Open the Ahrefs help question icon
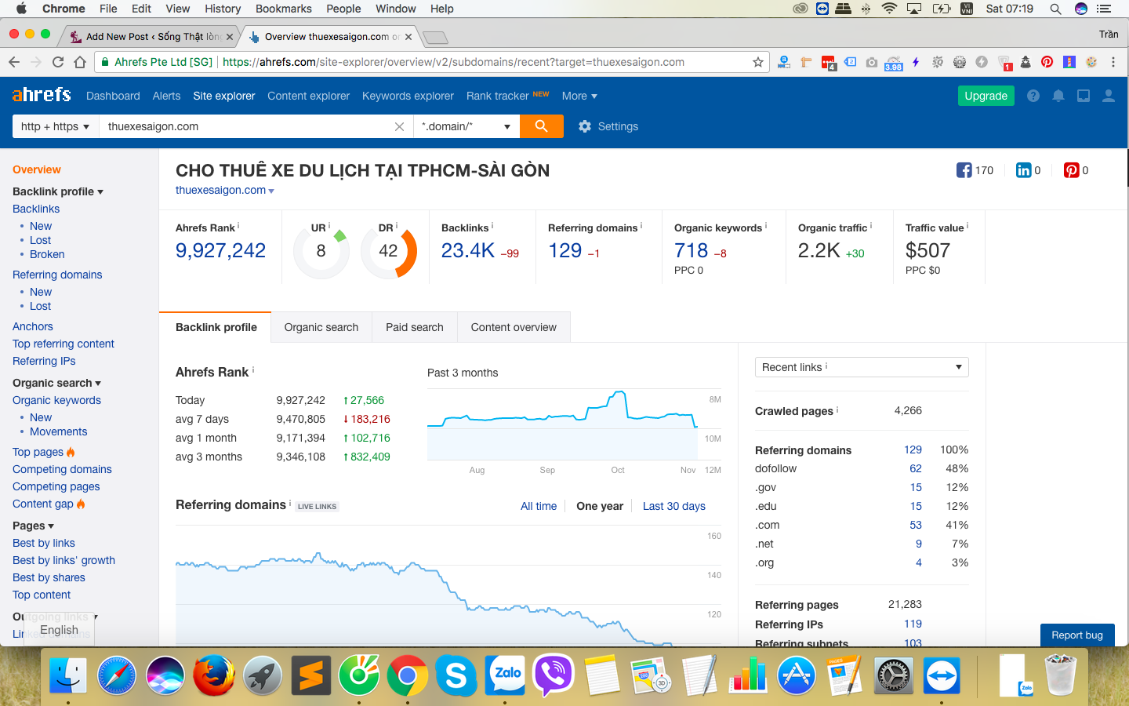 (1033, 96)
